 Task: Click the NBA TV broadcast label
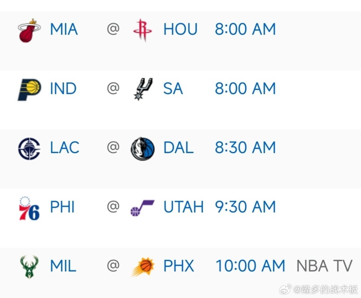[x=324, y=266]
